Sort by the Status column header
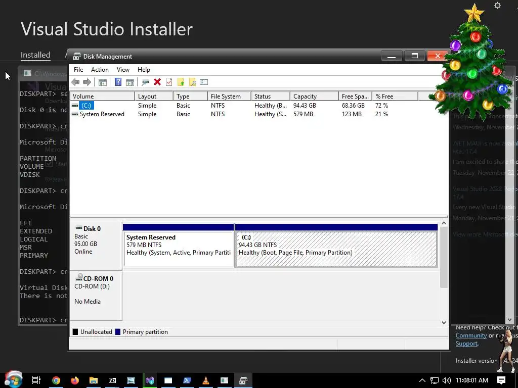The height and width of the screenshot is (388, 518). (270, 96)
